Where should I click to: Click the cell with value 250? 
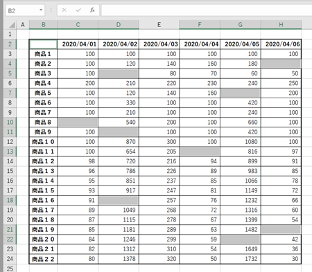pyautogui.click(x=281, y=83)
